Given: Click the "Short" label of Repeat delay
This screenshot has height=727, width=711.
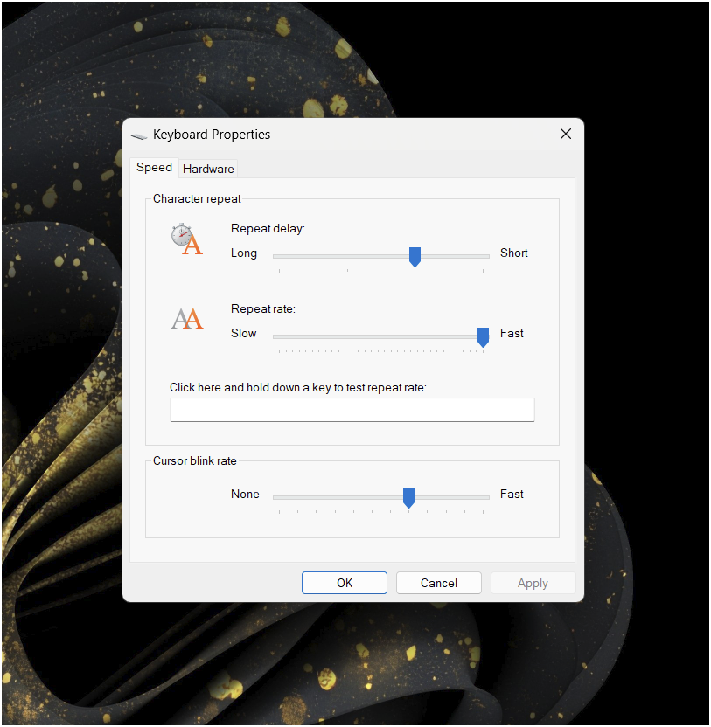Looking at the screenshot, I should pyautogui.click(x=513, y=253).
